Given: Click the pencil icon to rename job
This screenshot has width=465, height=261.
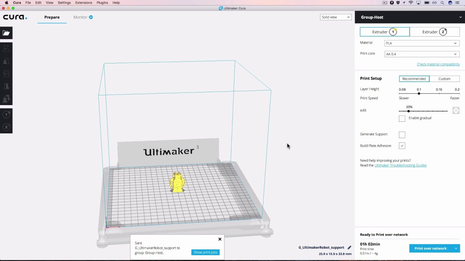Looking at the screenshot, I should [349, 248].
